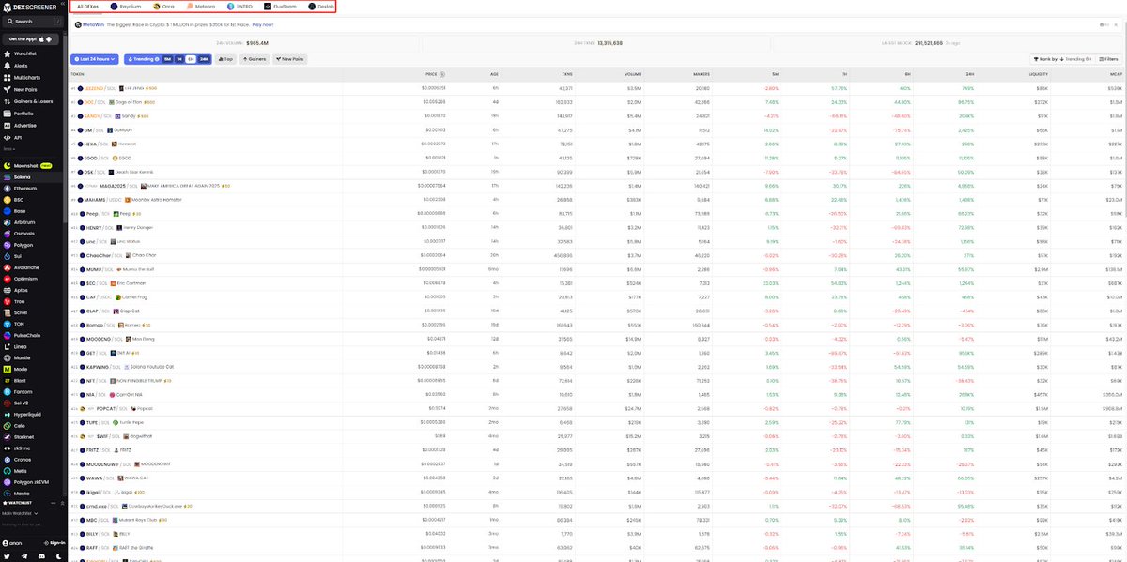Click Sign-in in the sidebar
This screenshot has width=1127, height=562.
point(54,543)
